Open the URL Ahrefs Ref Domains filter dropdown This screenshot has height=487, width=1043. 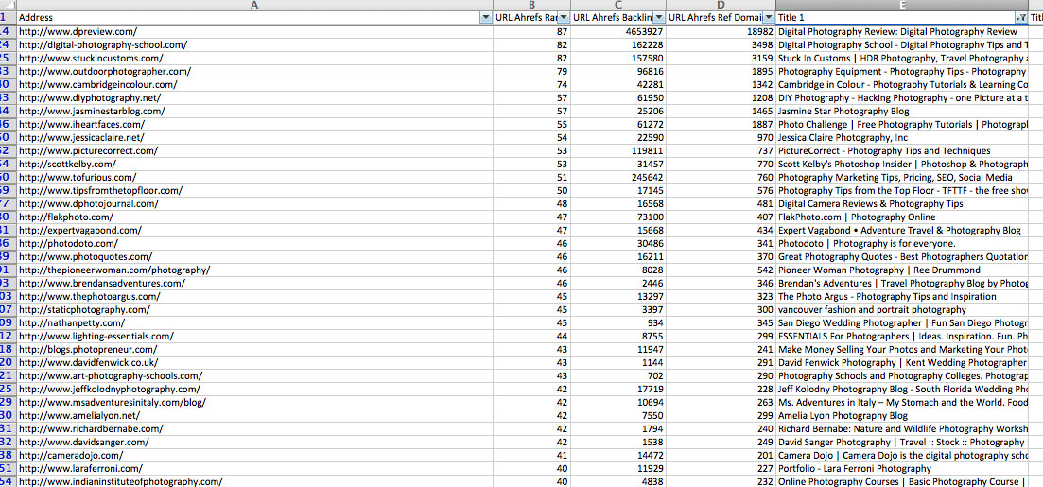tap(769, 18)
